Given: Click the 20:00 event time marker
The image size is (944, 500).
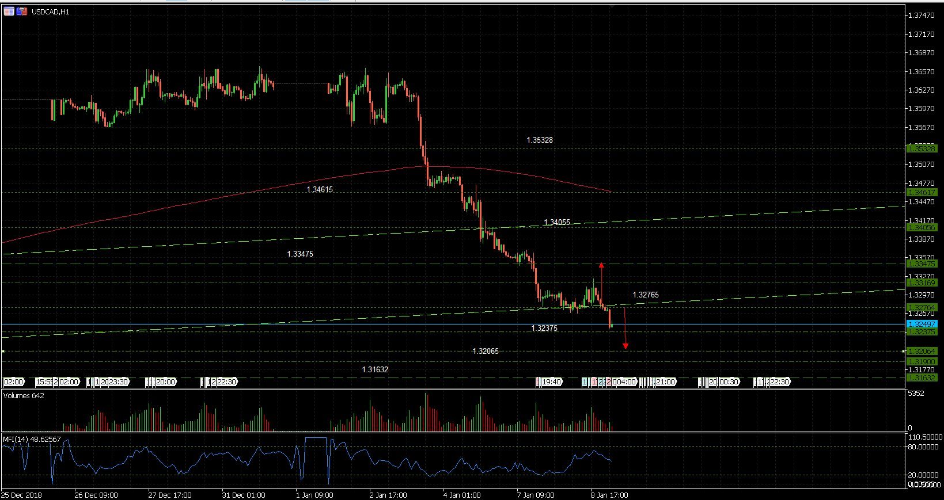Looking at the screenshot, I should [x=166, y=381].
